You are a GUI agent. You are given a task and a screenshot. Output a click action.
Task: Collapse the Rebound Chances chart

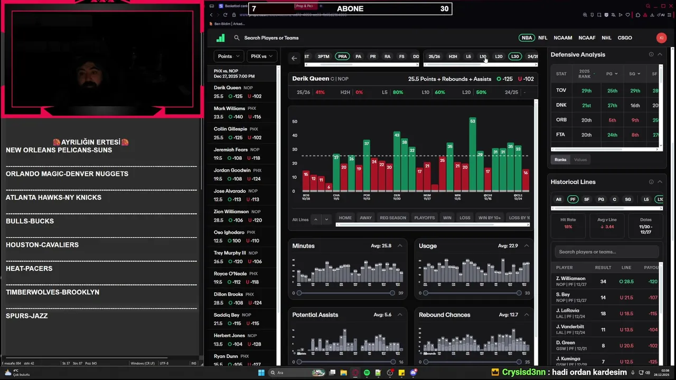tap(527, 315)
